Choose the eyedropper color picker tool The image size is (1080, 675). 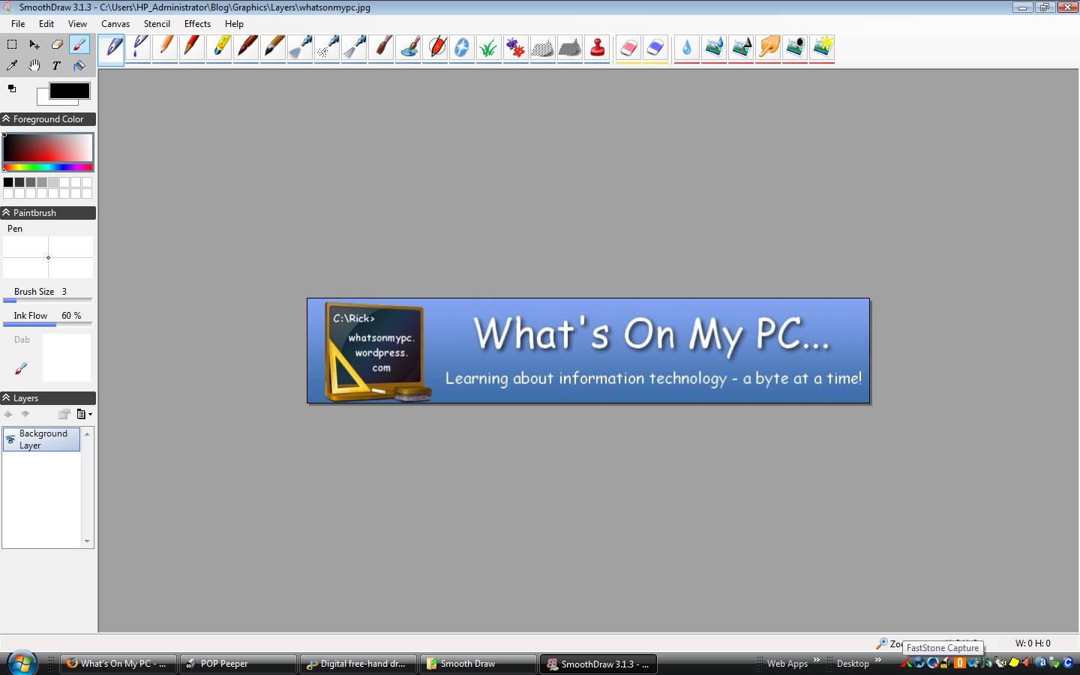point(12,66)
